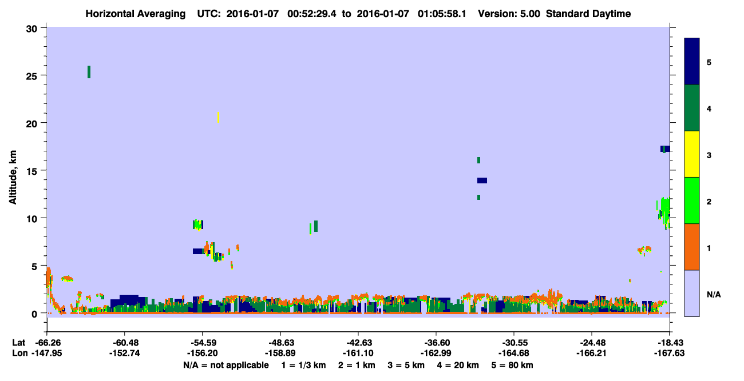Click the longitude value '-164.68'
The image size is (744, 381).
coord(514,353)
